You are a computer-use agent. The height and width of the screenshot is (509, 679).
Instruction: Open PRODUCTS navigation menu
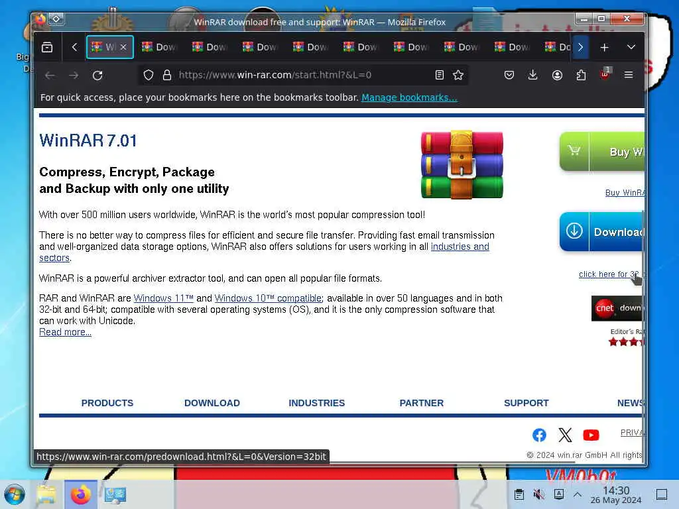pyautogui.click(x=107, y=403)
